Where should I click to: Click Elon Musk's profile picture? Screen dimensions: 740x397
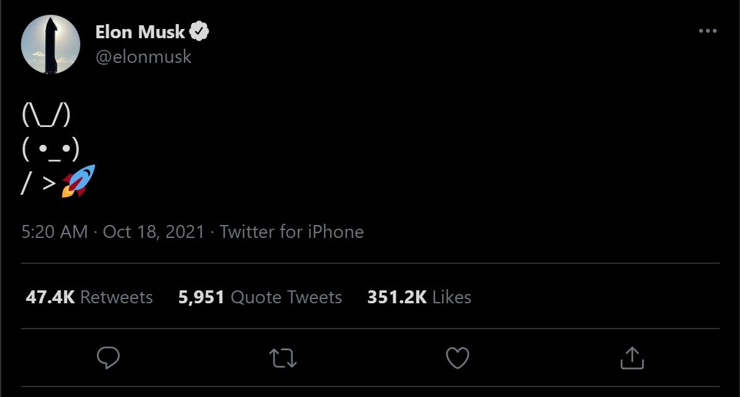click(x=52, y=44)
